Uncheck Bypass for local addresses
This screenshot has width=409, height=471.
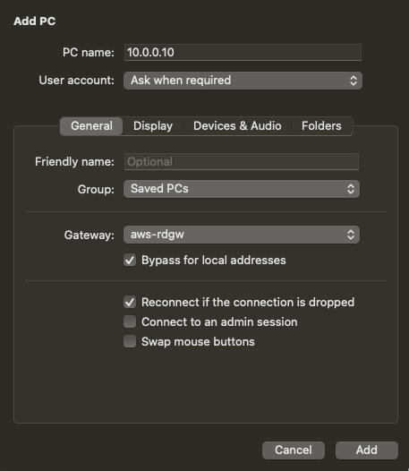coord(130,261)
